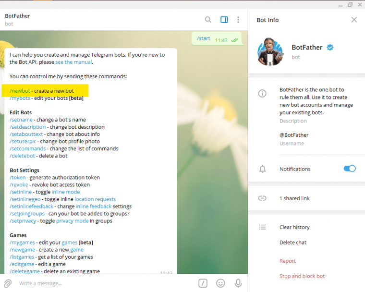Click the /setinlinefeedback command
Image resolution: width=365 pixels, height=292 pixels.
[x=31, y=207]
